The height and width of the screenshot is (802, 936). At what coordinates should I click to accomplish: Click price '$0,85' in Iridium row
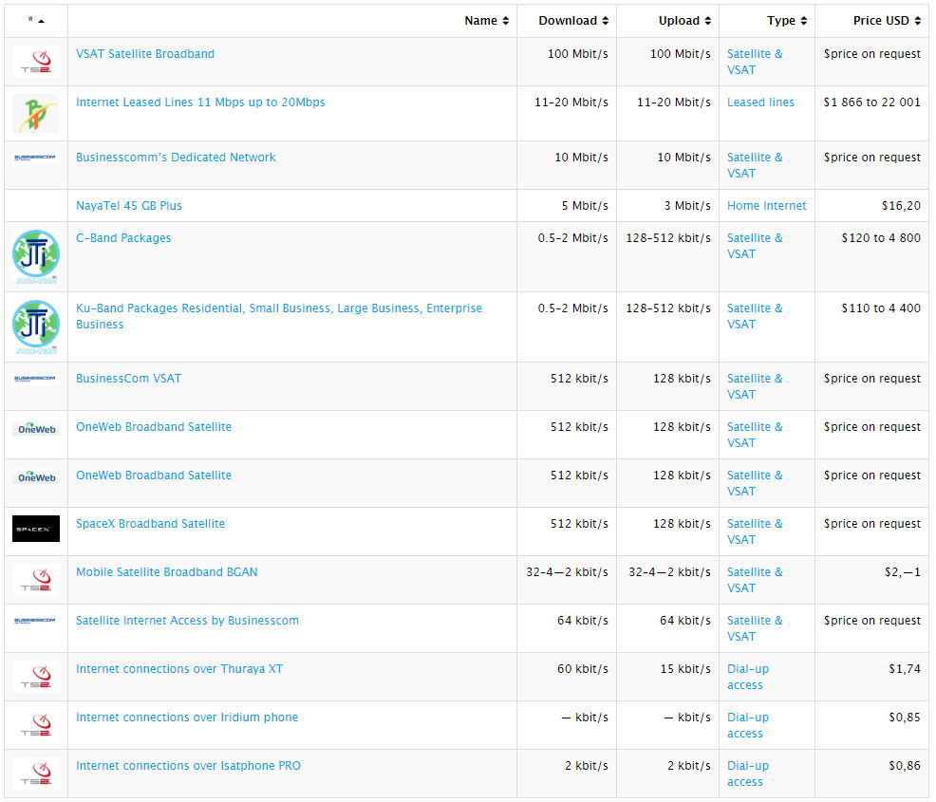(905, 717)
